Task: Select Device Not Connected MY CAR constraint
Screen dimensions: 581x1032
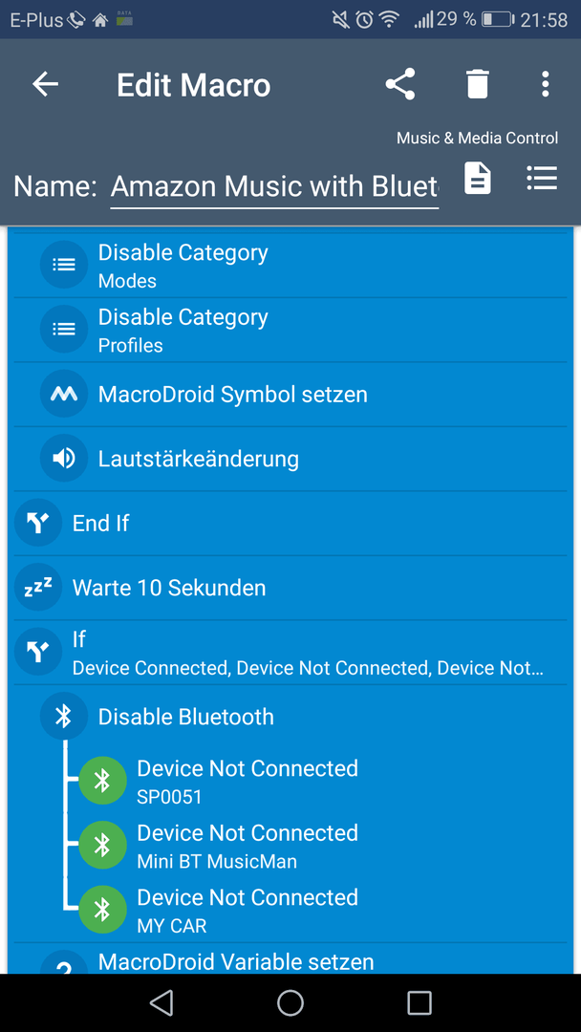Action: [x=316, y=911]
